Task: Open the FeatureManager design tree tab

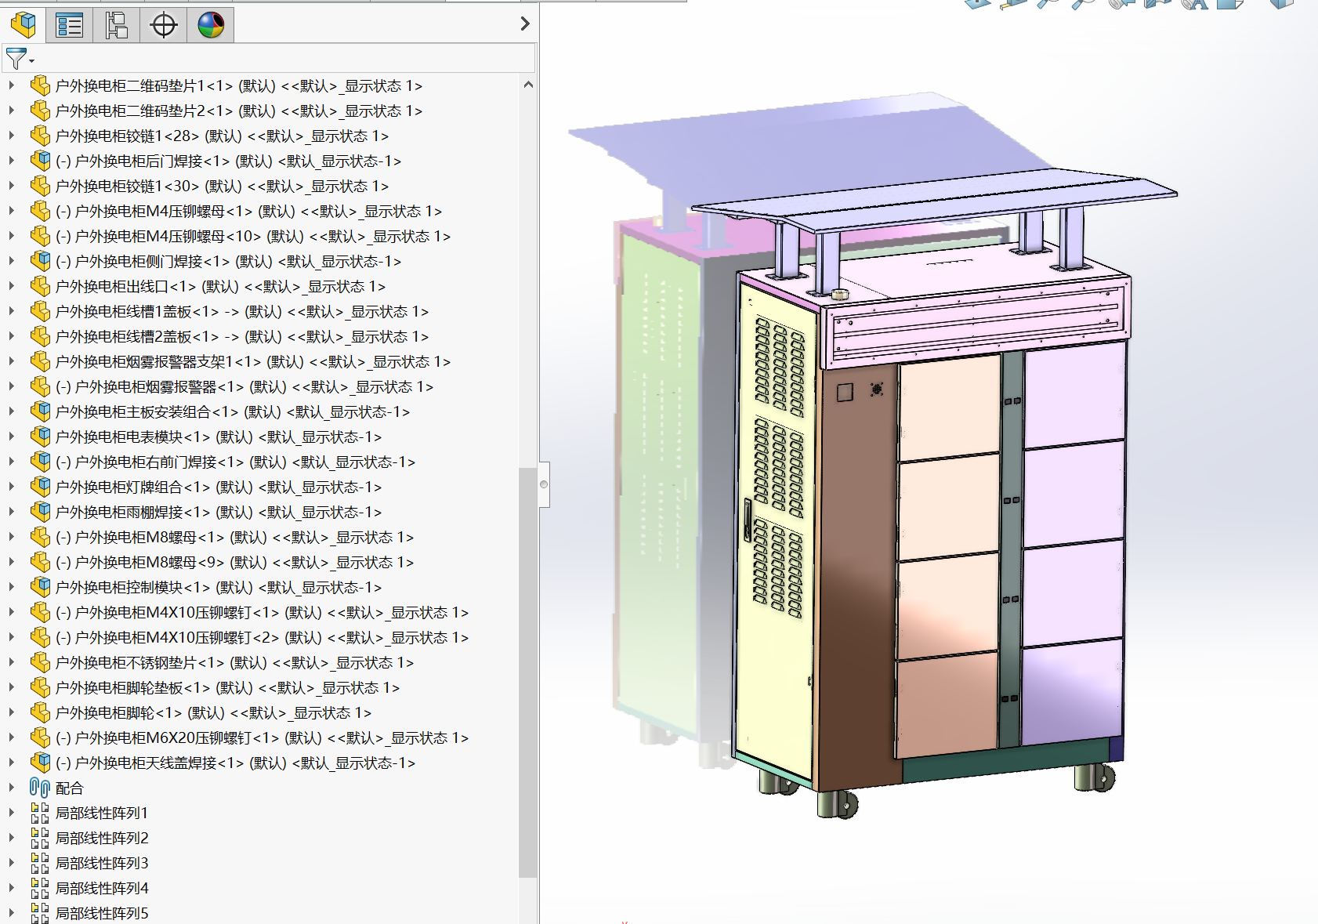Action: (x=24, y=25)
